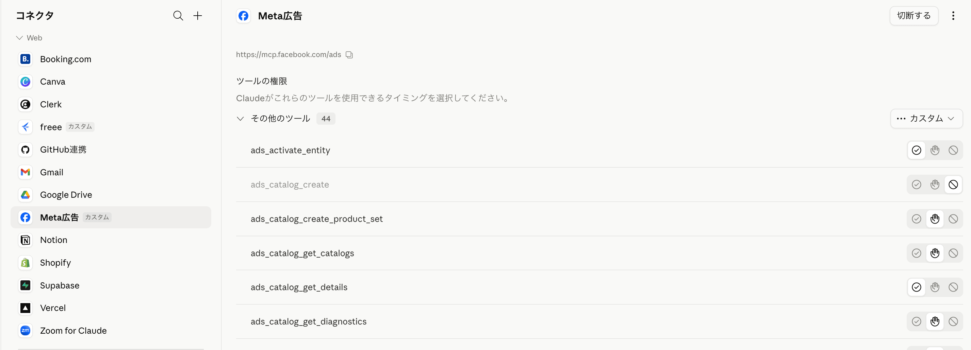Click the Clerk connector icon
The height and width of the screenshot is (350, 971).
[25, 104]
